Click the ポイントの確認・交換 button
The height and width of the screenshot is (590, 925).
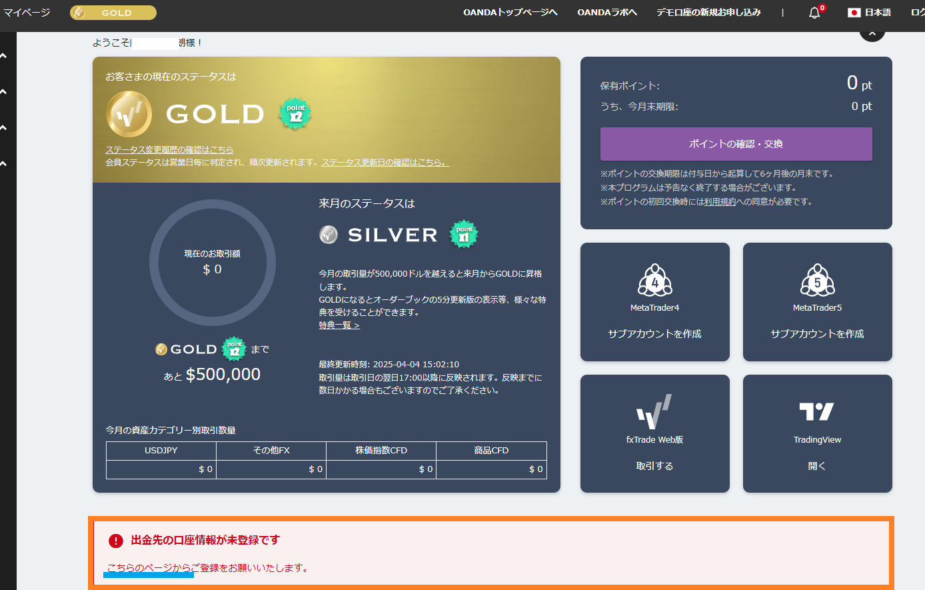tap(736, 144)
